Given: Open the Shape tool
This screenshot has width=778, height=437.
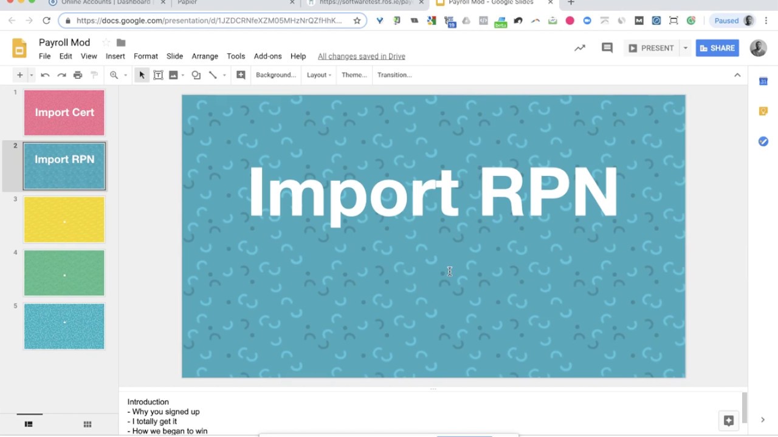Looking at the screenshot, I should click(196, 75).
